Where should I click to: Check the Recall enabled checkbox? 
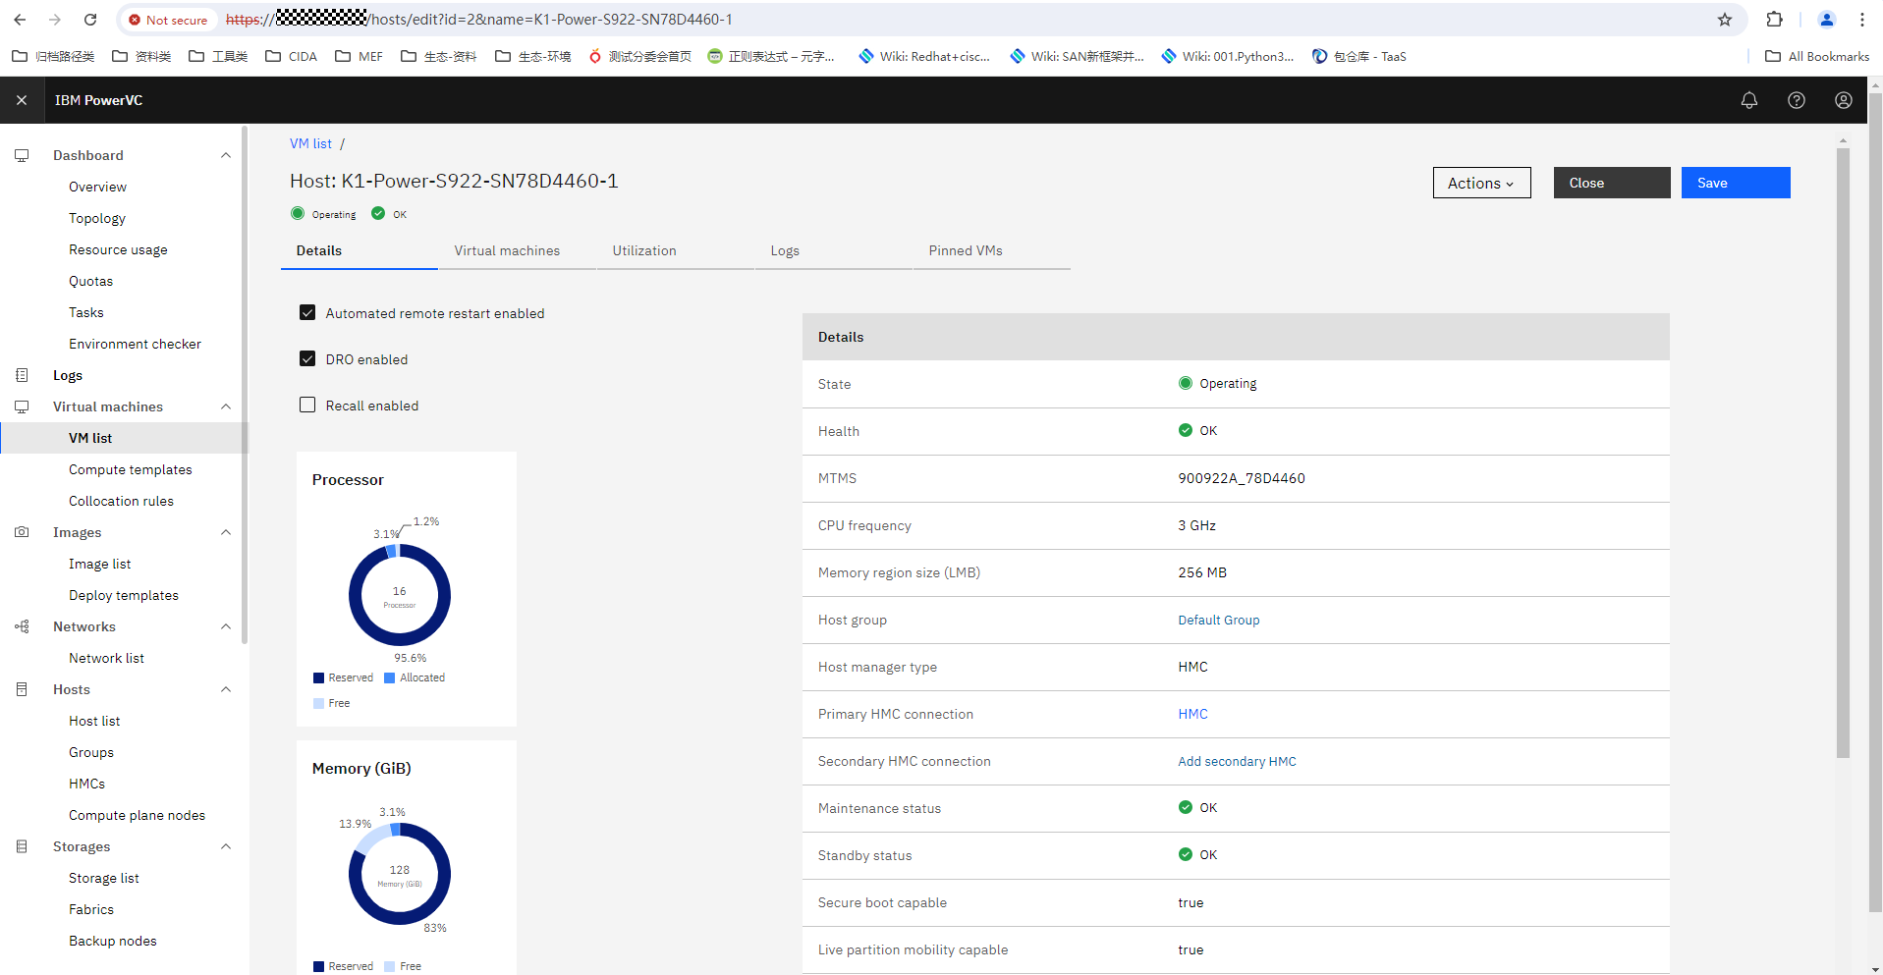click(307, 405)
